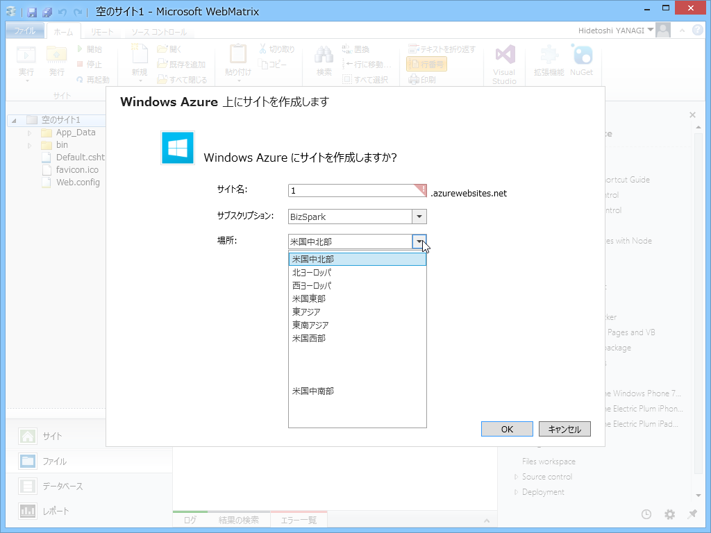Select the Default.cshtml file
Image resolution: width=711 pixels, height=533 pixels.
[x=74, y=158]
